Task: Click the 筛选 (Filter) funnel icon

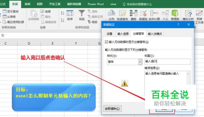Action: point(82,13)
